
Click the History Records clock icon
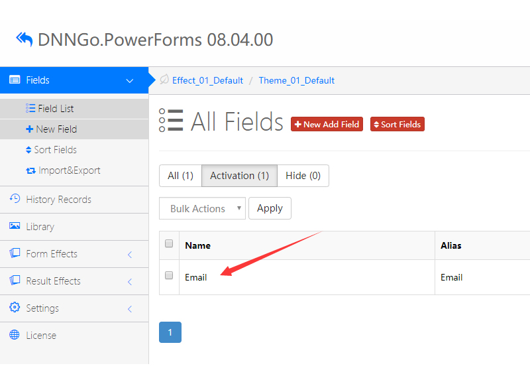[15, 198]
